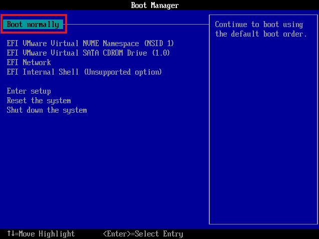Click the horizontal line beside Boot normally
The width and height of the screenshot is (319, 239).
coord(135,24)
